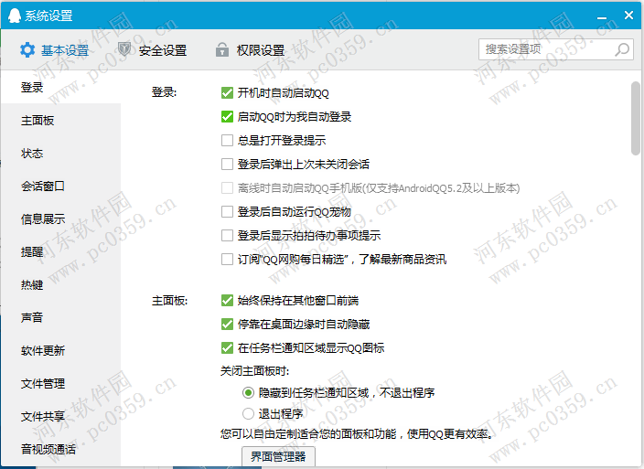The height and width of the screenshot is (469, 644).
Task: Check 订阅QQ网购每日精选 option
Action: tap(227, 260)
